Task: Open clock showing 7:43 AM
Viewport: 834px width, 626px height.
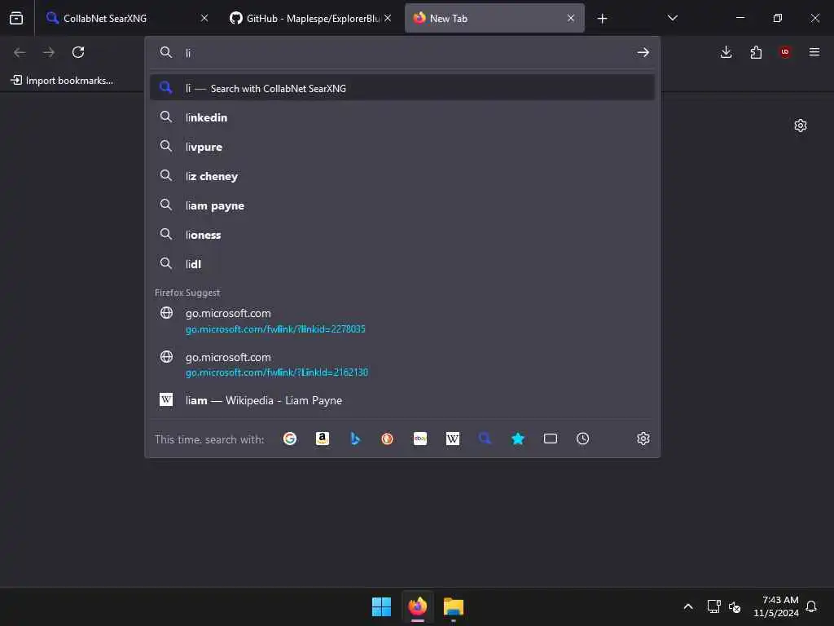Action: pyautogui.click(x=776, y=606)
